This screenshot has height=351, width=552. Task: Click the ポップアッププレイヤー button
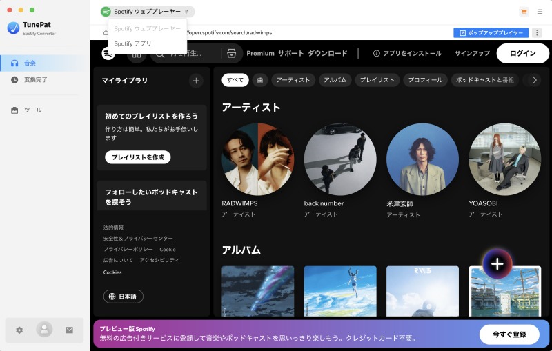coord(491,32)
